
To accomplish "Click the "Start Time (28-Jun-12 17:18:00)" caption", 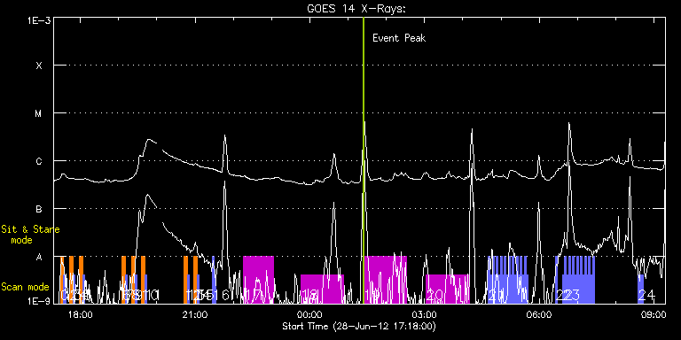I will coord(359,326).
